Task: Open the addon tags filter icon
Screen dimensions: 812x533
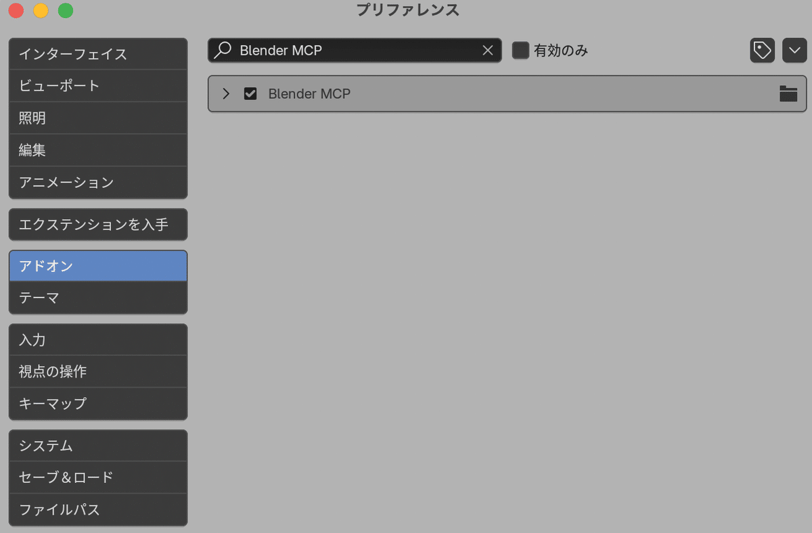Action: click(x=762, y=50)
